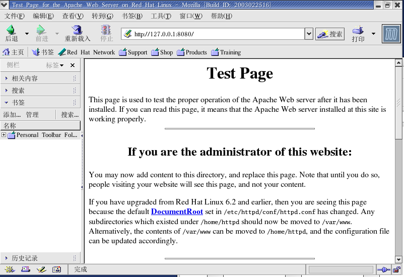Expand the 搜索 sidebar panel
Viewport: 404px width, 277px height.
40,91
